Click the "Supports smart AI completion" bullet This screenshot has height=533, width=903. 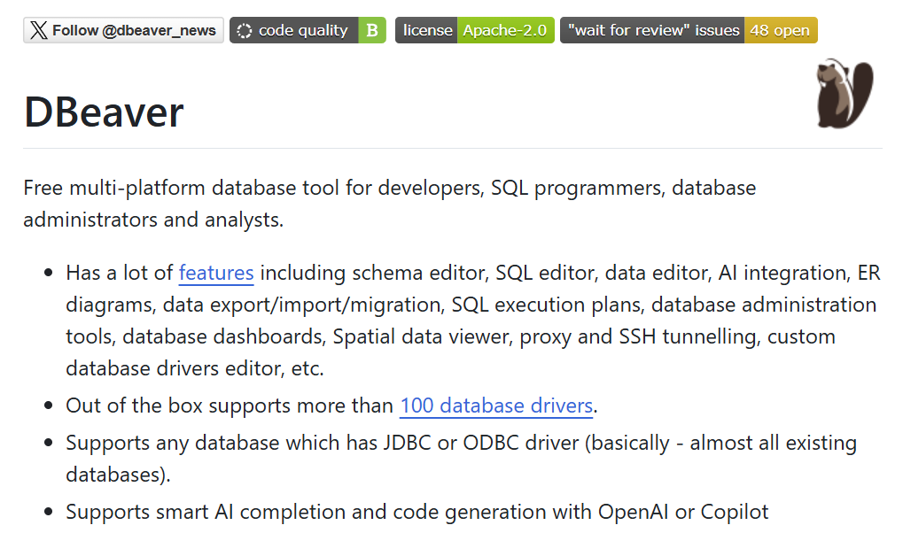click(x=417, y=511)
